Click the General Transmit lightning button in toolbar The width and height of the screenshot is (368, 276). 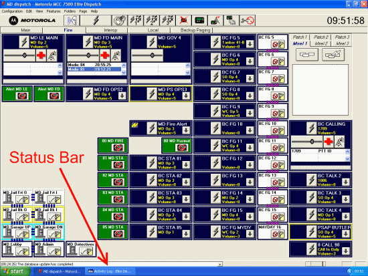tap(96, 21)
